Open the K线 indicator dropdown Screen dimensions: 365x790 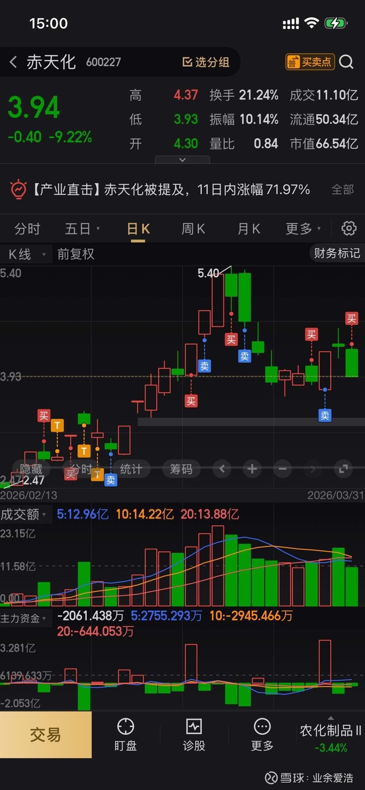coord(27,254)
